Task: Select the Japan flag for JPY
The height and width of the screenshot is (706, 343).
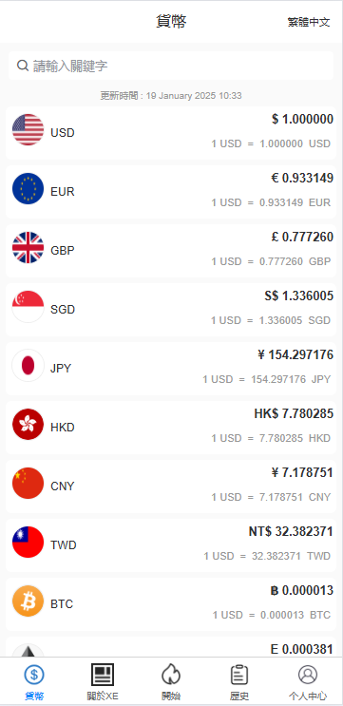Action: pyautogui.click(x=28, y=366)
